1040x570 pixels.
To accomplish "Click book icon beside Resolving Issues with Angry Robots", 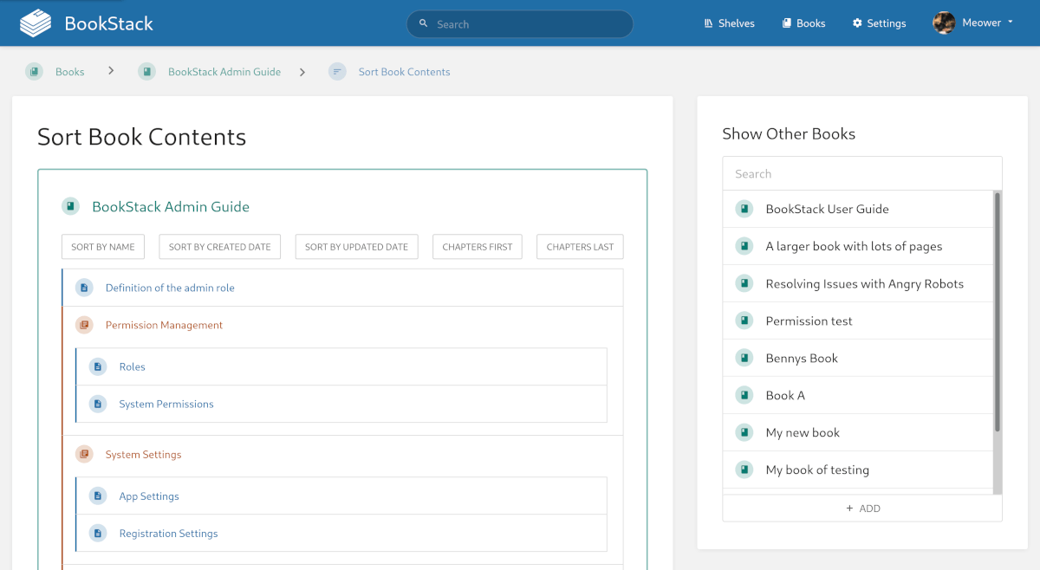I will click(x=744, y=283).
